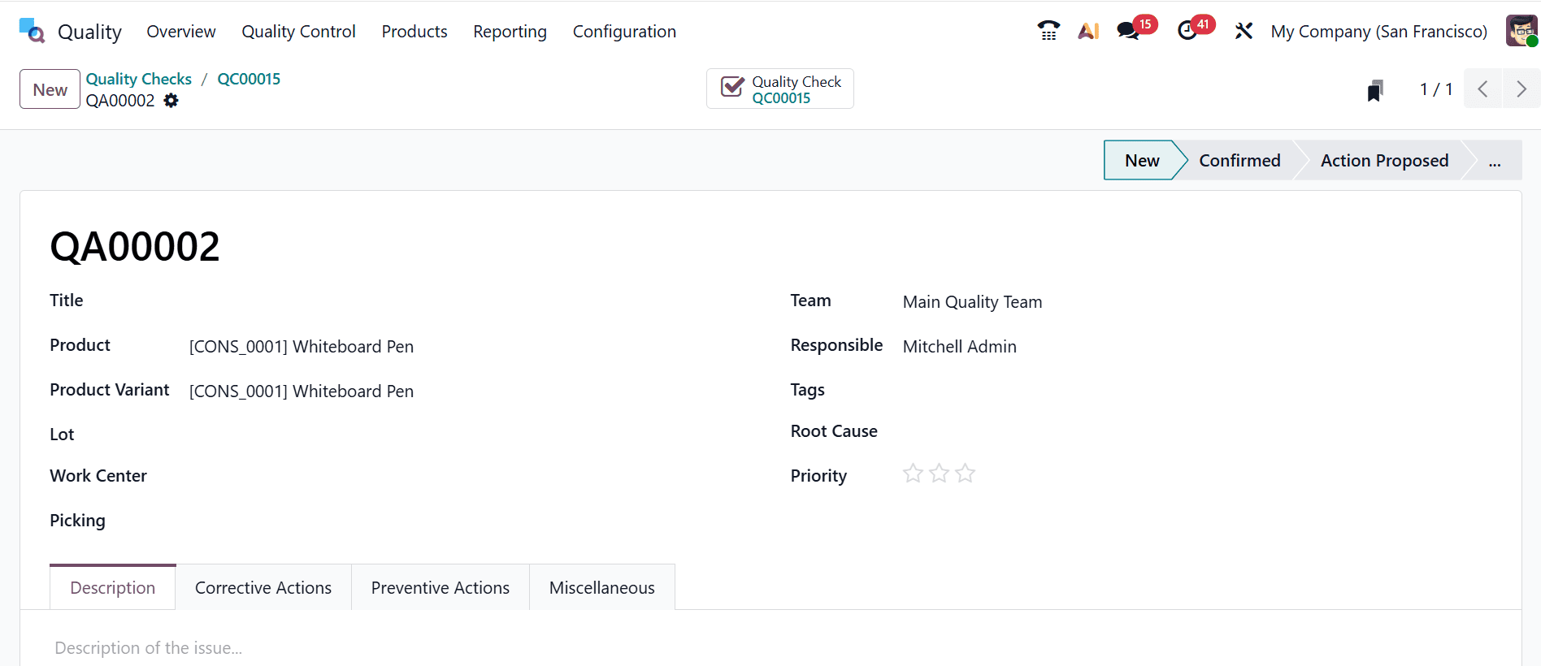Click the Lot field
The width and height of the screenshot is (1541, 666).
click(x=471, y=435)
